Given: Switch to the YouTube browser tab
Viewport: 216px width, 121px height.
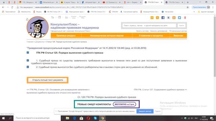Looking at the screenshot, I should coord(111,2).
